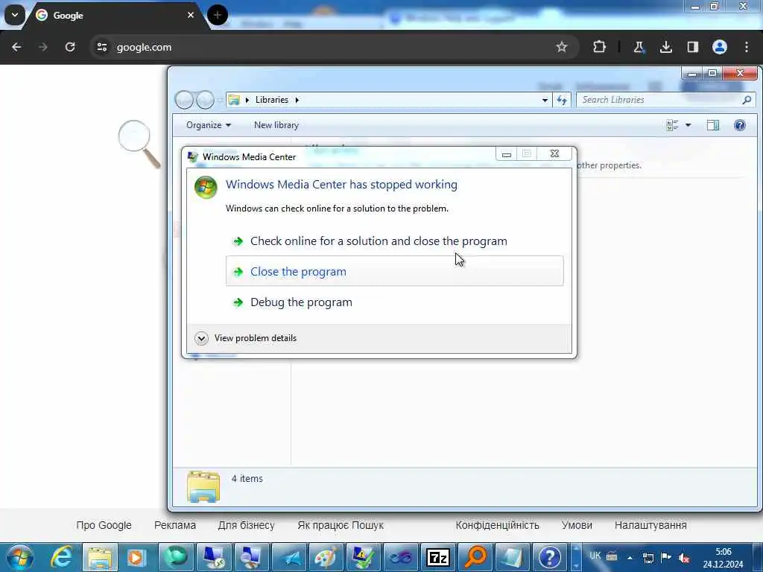
Task: Expand the arrow after Libraries breadcrumb
Action: 297,101
